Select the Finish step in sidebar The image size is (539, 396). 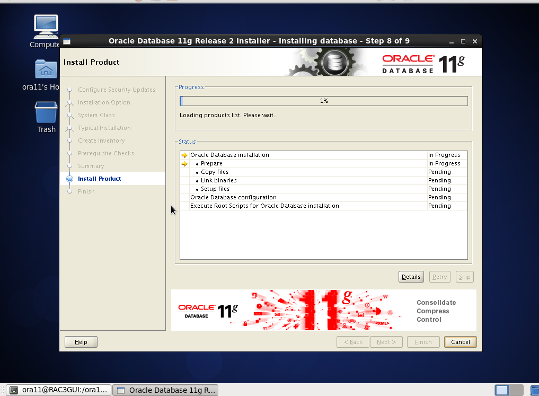(x=86, y=191)
